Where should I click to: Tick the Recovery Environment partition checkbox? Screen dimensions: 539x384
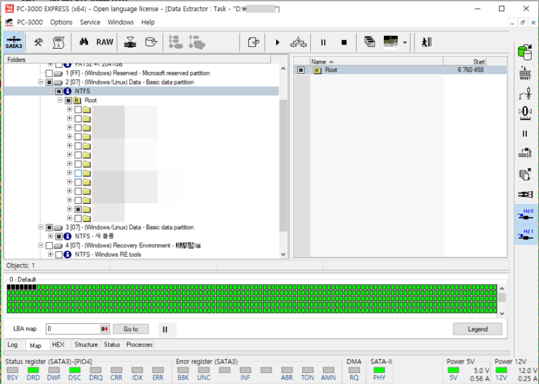pos(49,245)
